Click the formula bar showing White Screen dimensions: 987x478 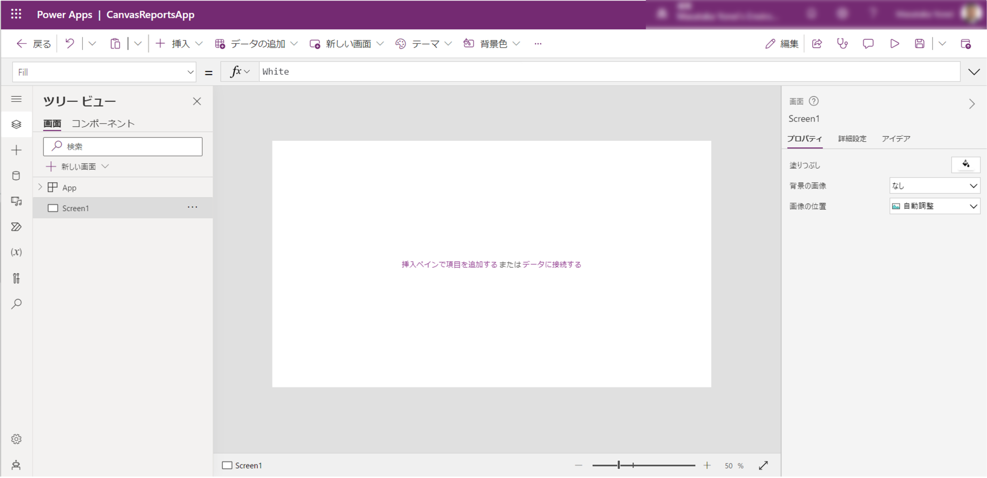pyautogui.click(x=609, y=72)
